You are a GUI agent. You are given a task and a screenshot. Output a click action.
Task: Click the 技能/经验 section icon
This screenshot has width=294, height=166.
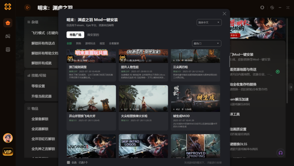[x=29, y=75]
